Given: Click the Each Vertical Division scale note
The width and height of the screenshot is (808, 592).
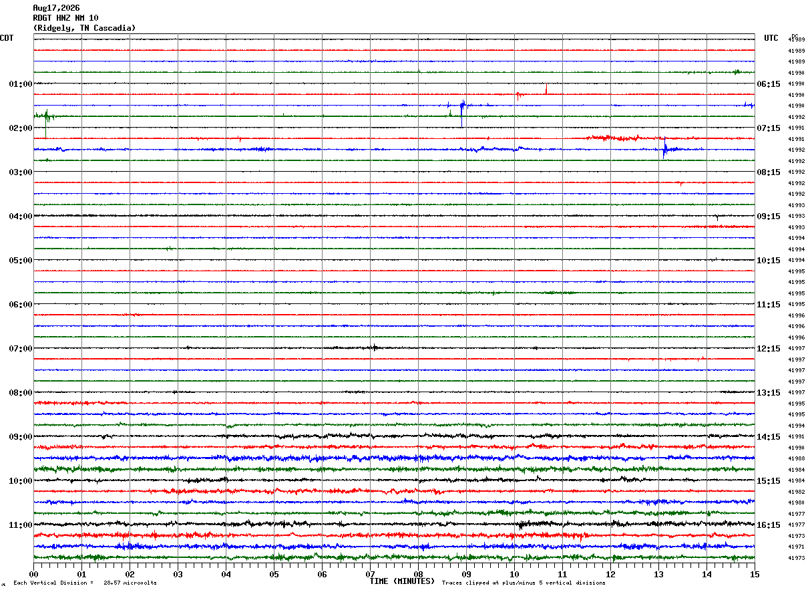Looking at the screenshot, I should pos(85,583).
